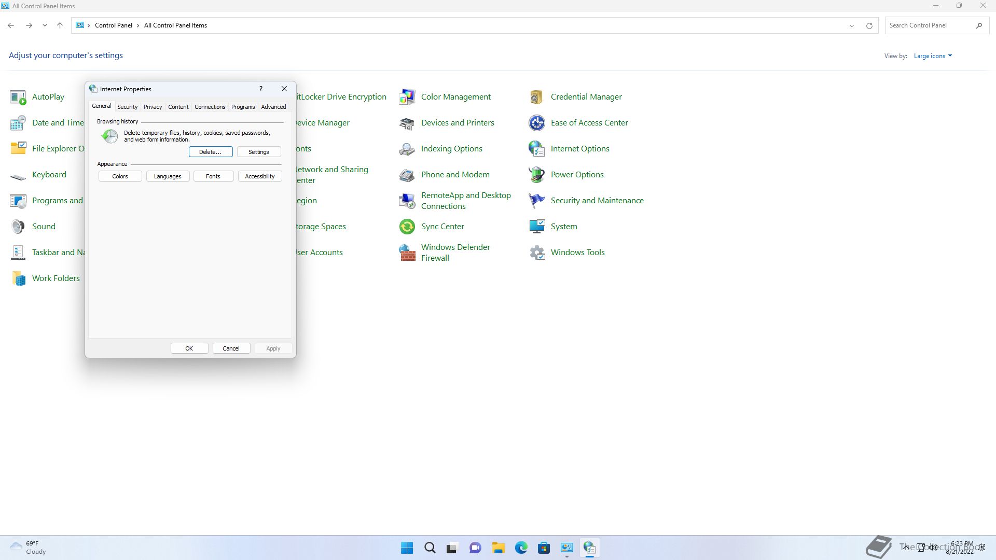Open the Sound speaker icon
The width and height of the screenshot is (996, 560).
tap(18, 227)
